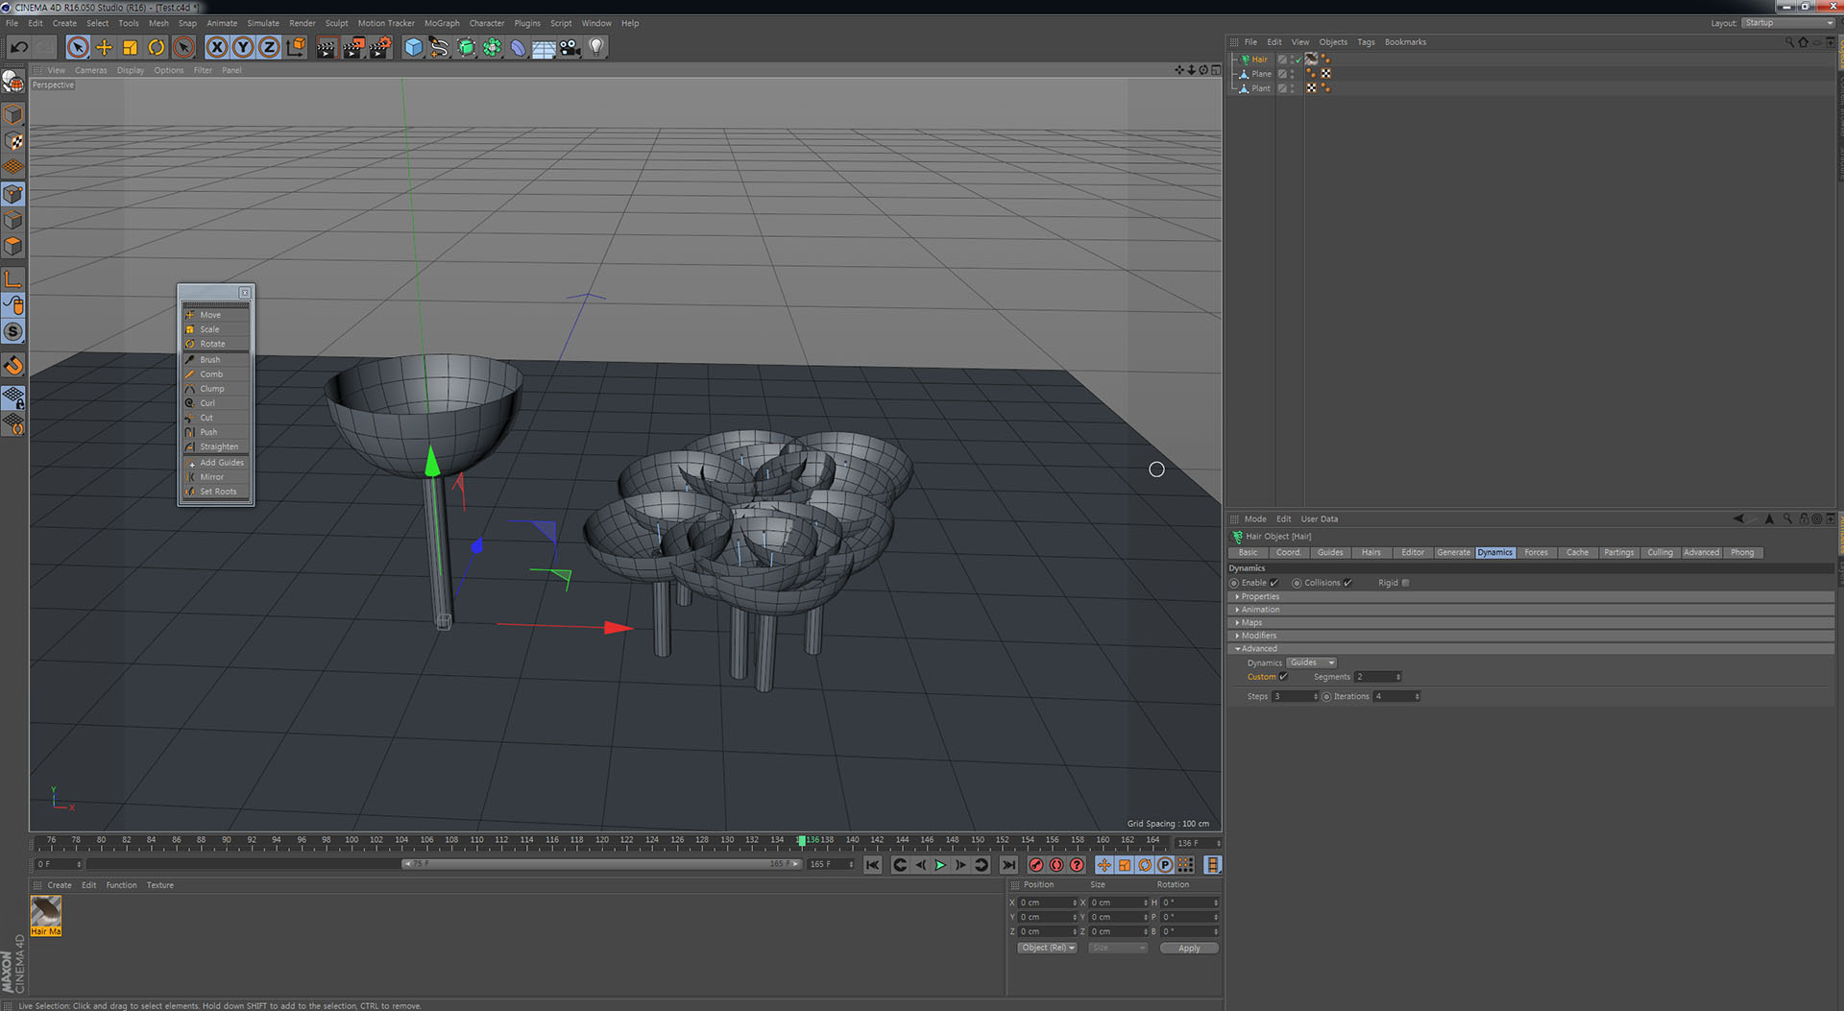Select the Brush hair tool
The height and width of the screenshot is (1011, 1844).
click(216, 360)
